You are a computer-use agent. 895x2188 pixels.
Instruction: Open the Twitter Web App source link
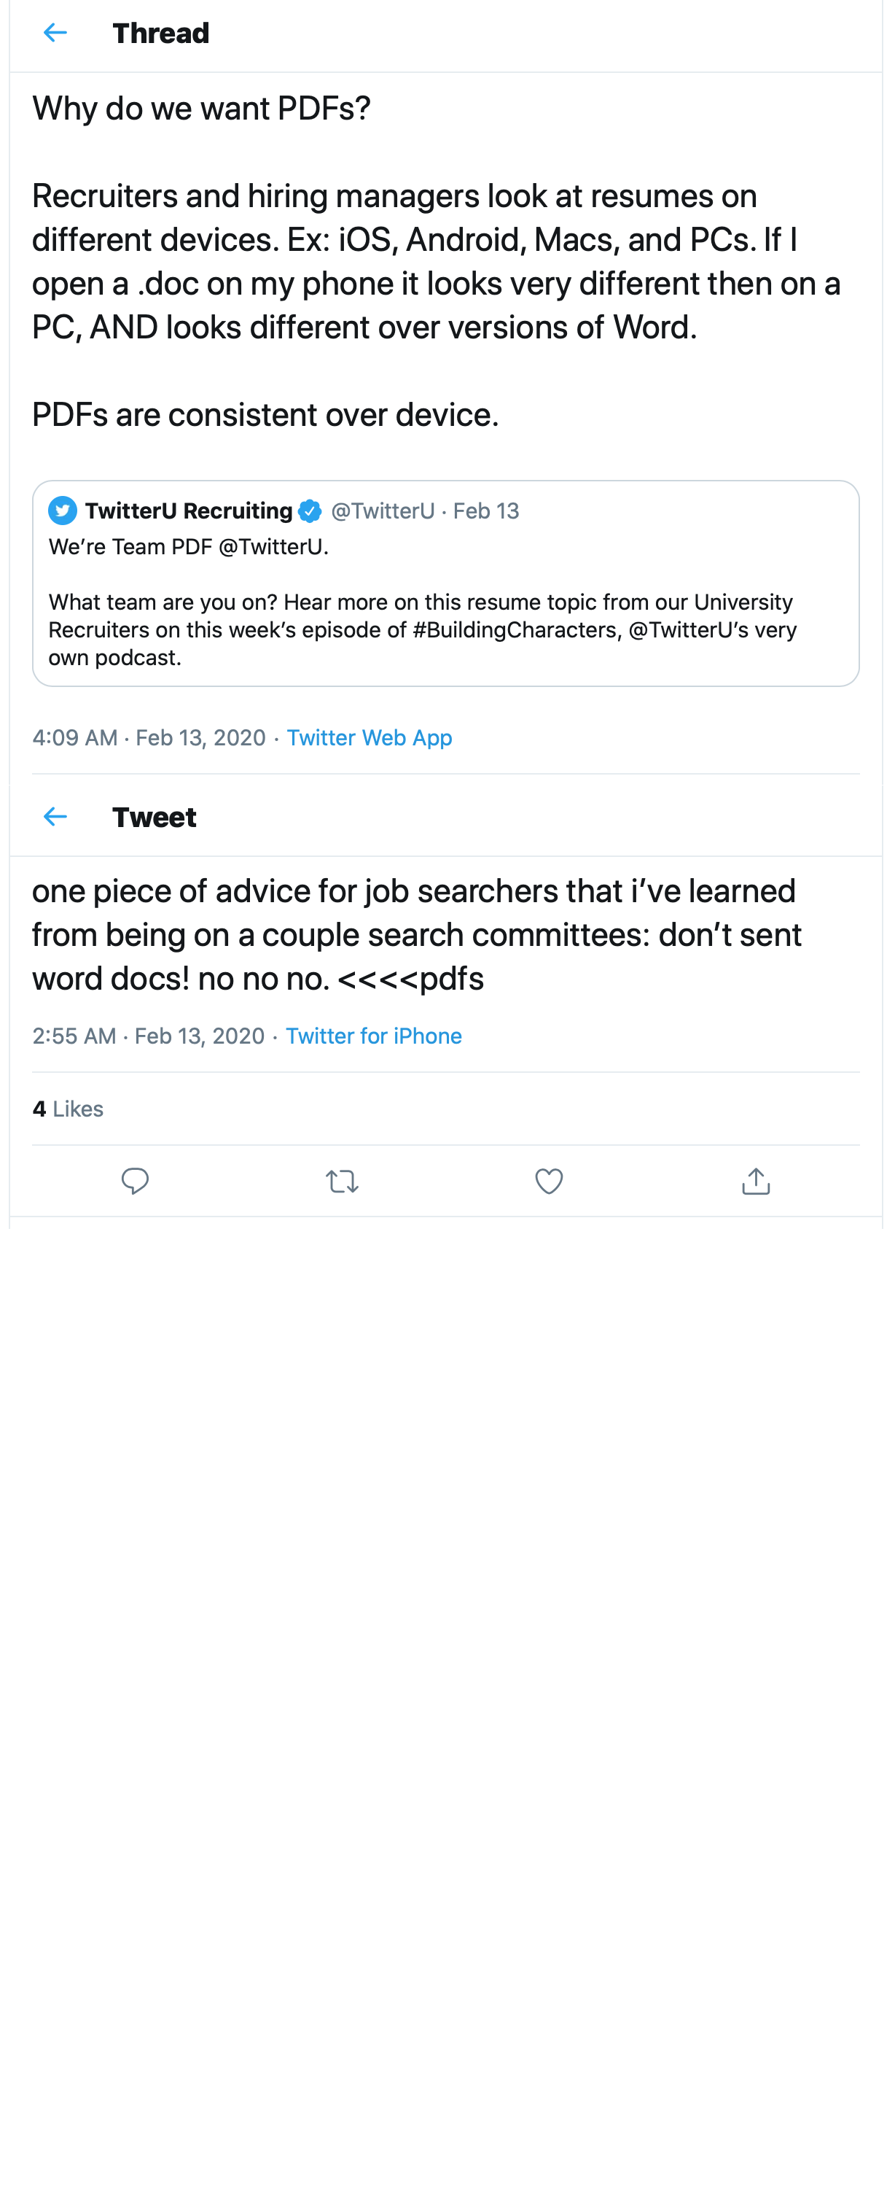369,737
